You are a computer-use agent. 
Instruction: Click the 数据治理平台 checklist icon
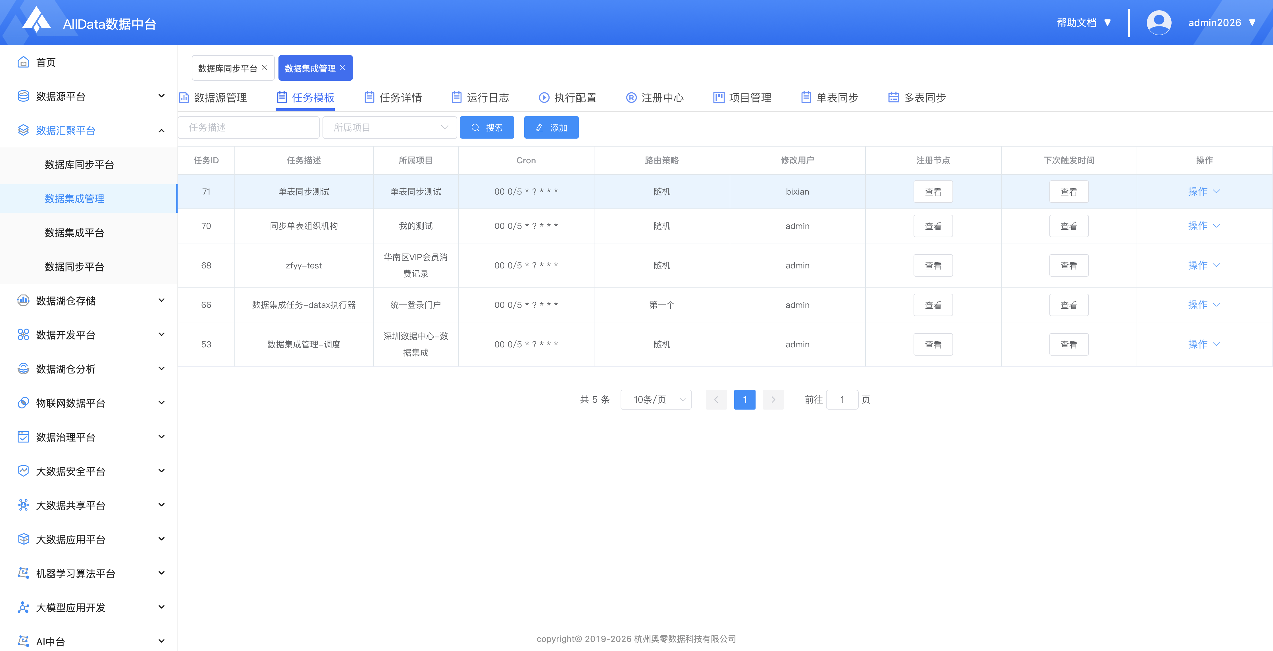tap(23, 437)
